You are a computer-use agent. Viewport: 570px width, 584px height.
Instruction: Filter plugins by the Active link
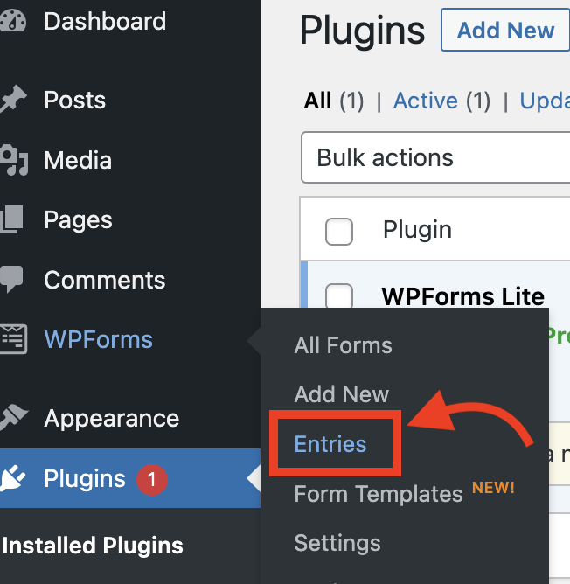(x=426, y=101)
